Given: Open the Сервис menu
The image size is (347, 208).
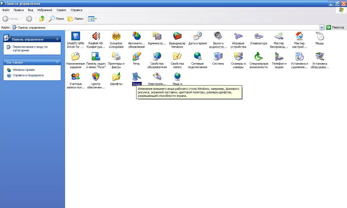Looking at the screenshot, I should click(x=61, y=10).
